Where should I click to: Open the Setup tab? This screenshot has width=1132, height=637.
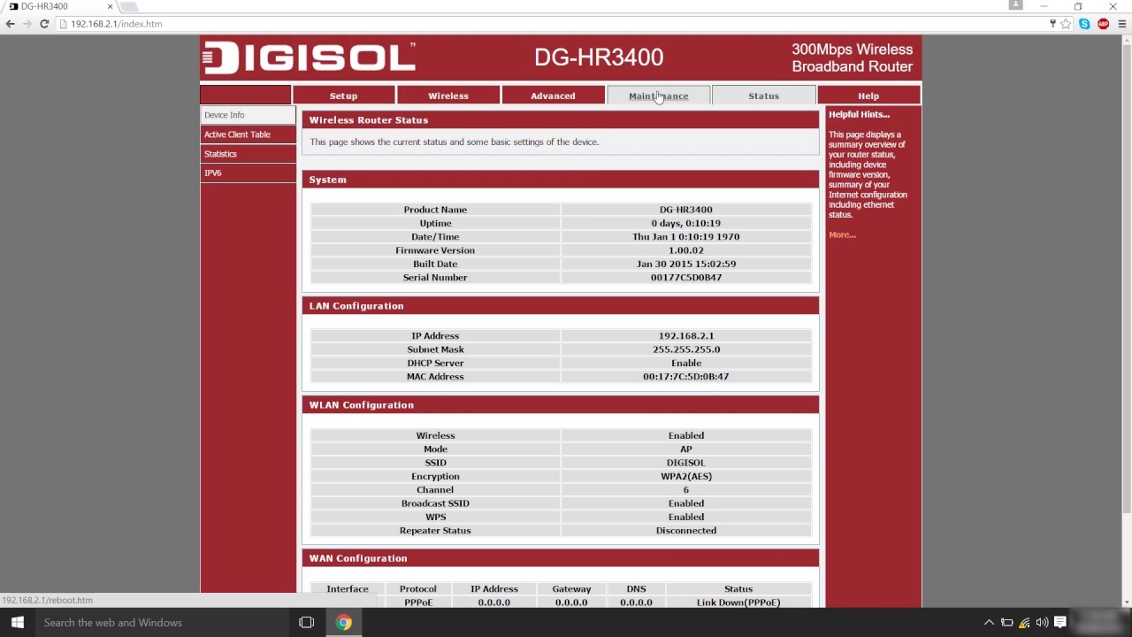[343, 96]
